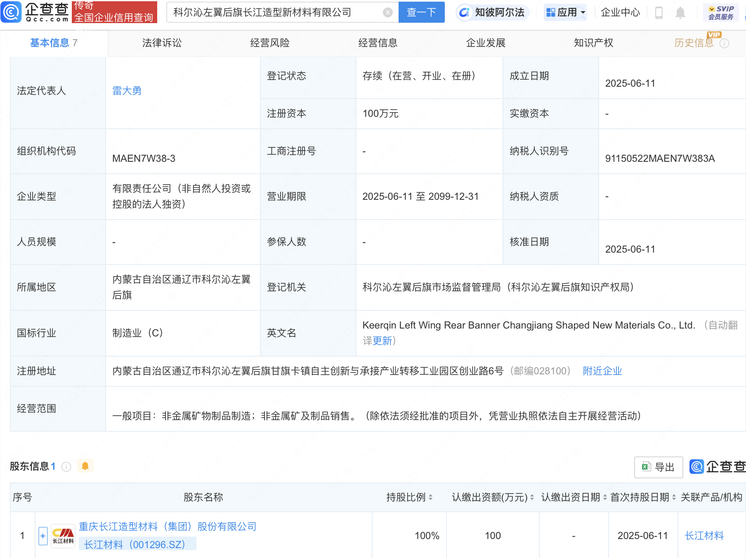Switch to 经营风险 tab
Screen dimensions: 746x558
click(270, 43)
